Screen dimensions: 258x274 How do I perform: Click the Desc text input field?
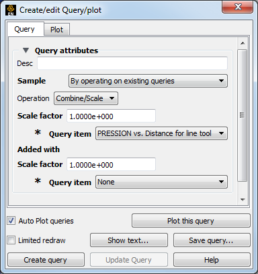pos(132,63)
